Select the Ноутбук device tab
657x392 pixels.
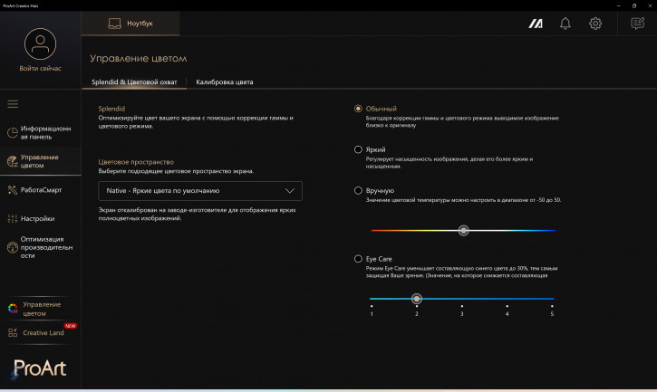tap(130, 24)
